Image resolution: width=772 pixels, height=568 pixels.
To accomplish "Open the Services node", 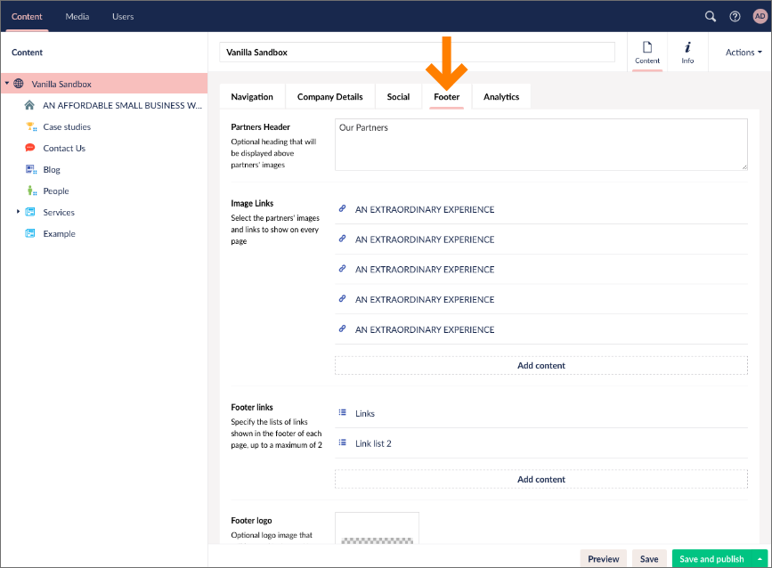I will 59,212.
